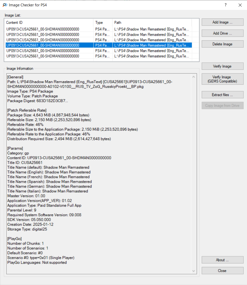Click the [General] section heading

(15, 77)
